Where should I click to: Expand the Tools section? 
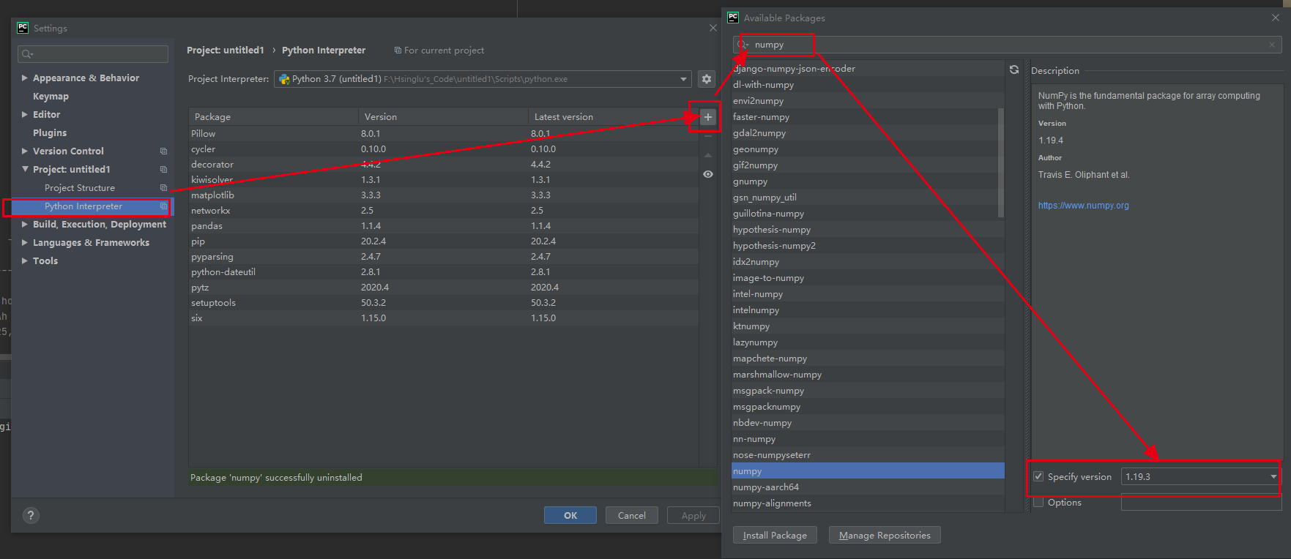[25, 260]
